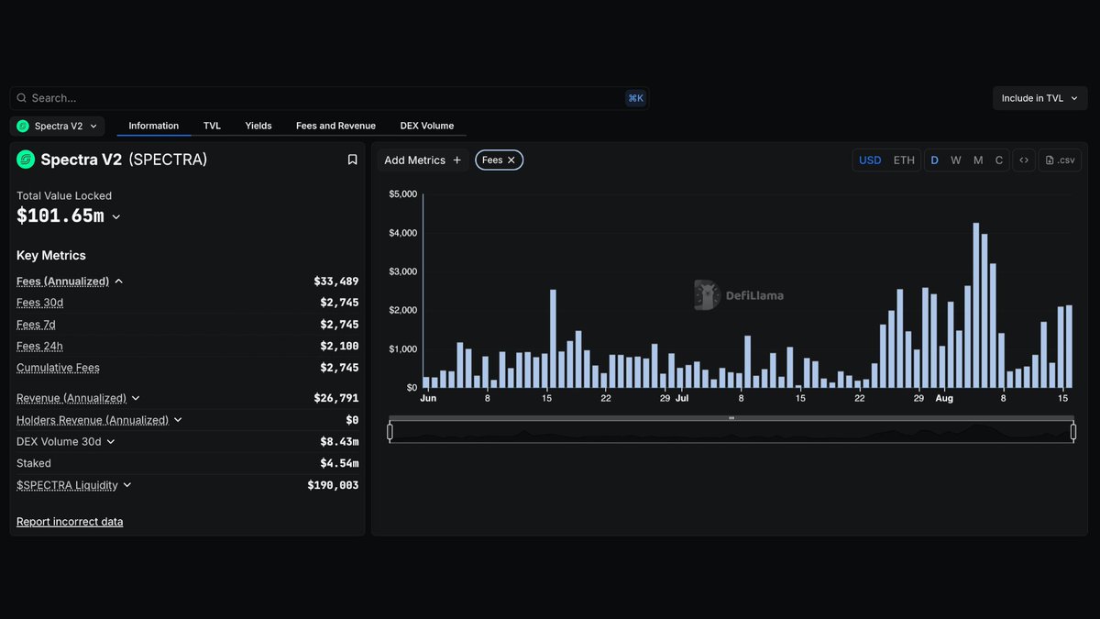The width and height of the screenshot is (1100, 619).
Task: Click the $8.43m DEX volume value
Action: 339,442
